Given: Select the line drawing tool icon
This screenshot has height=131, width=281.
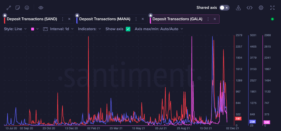Looking at the screenshot, I should click(x=9, y=8).
